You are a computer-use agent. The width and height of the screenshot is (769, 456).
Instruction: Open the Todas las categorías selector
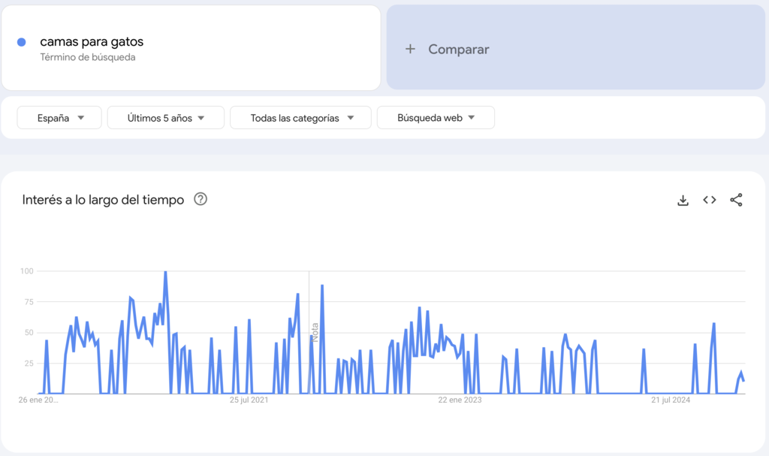(x=300, y=117)
